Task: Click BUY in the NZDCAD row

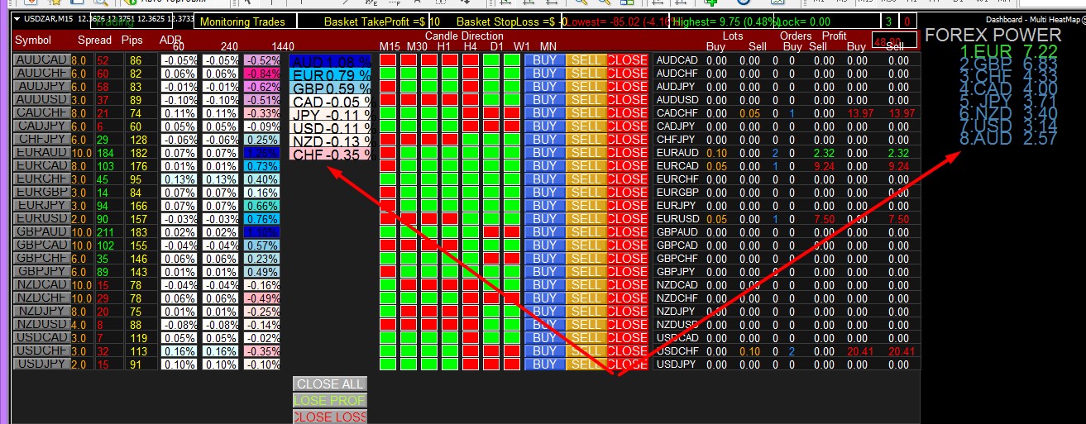Action: [544, 285]
